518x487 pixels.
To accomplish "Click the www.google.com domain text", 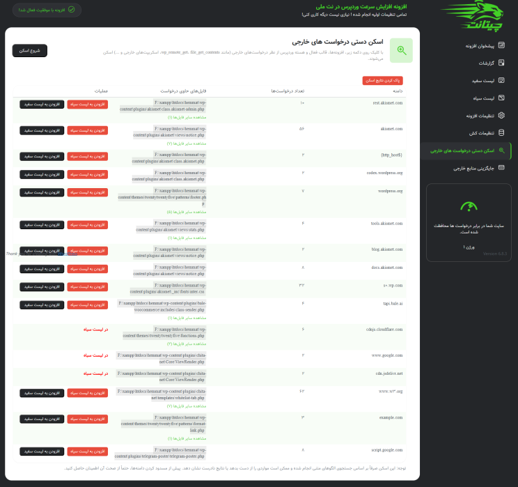I will (387, 355).
